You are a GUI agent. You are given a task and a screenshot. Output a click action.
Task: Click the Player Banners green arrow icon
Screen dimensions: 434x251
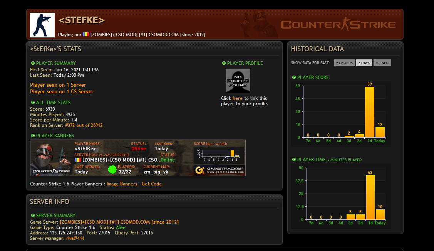point(33,136)
